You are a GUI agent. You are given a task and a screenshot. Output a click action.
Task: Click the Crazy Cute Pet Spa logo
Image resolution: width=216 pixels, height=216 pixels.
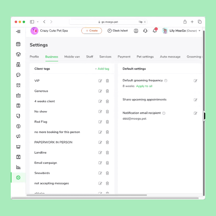pos(34,31)
